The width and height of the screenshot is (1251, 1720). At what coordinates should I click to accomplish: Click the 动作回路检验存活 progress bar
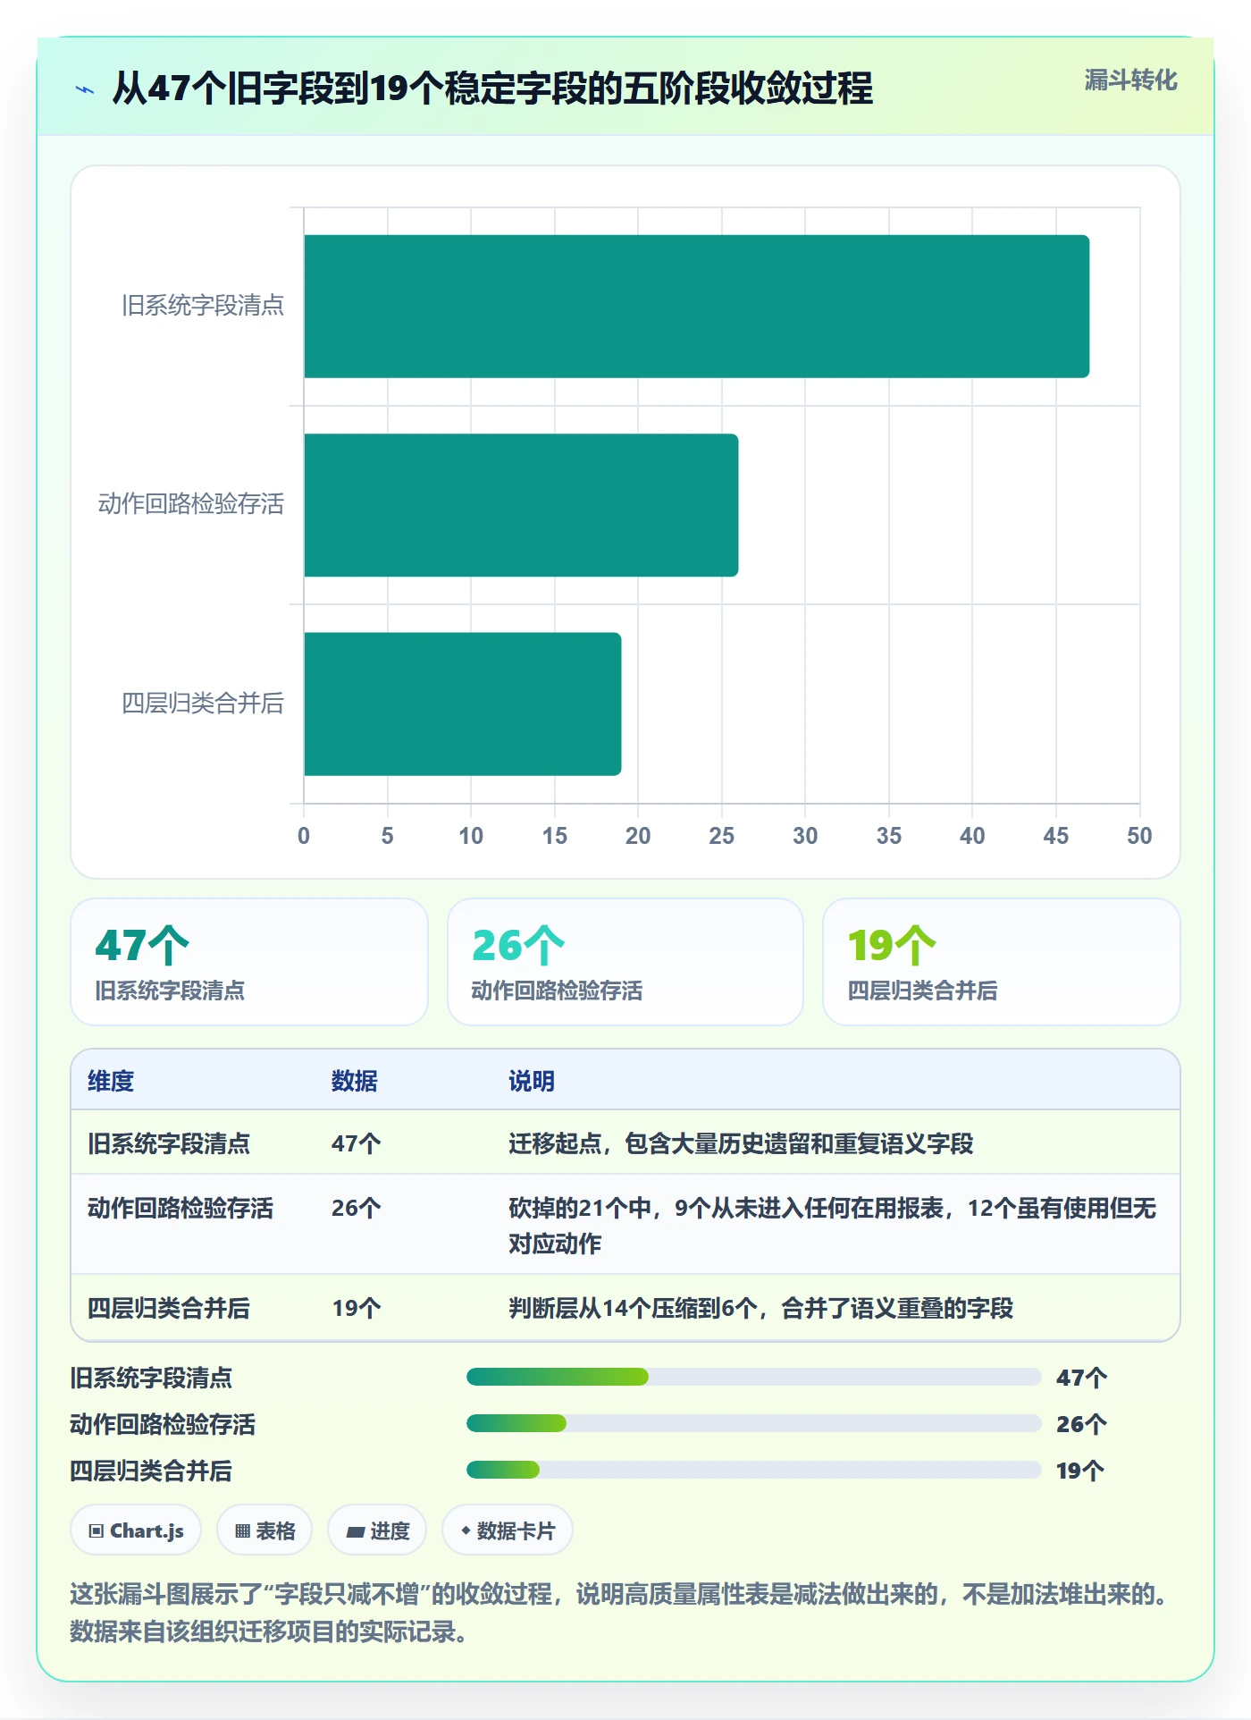click(x=754, y=1423)
